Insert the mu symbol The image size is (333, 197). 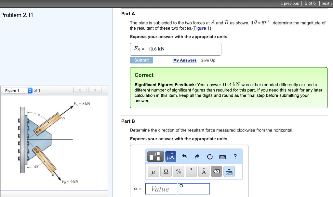[x=153, y=172]
